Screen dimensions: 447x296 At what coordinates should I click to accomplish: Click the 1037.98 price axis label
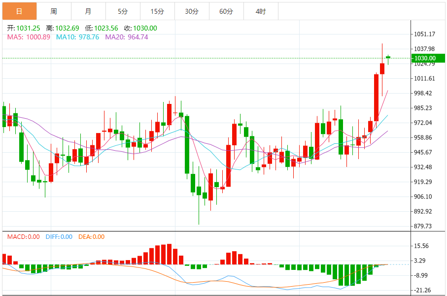(x=424, y=49)
